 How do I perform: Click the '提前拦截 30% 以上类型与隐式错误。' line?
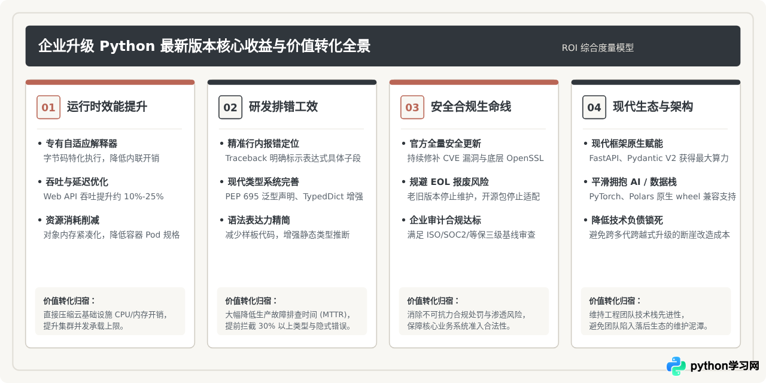click(288, 326)
